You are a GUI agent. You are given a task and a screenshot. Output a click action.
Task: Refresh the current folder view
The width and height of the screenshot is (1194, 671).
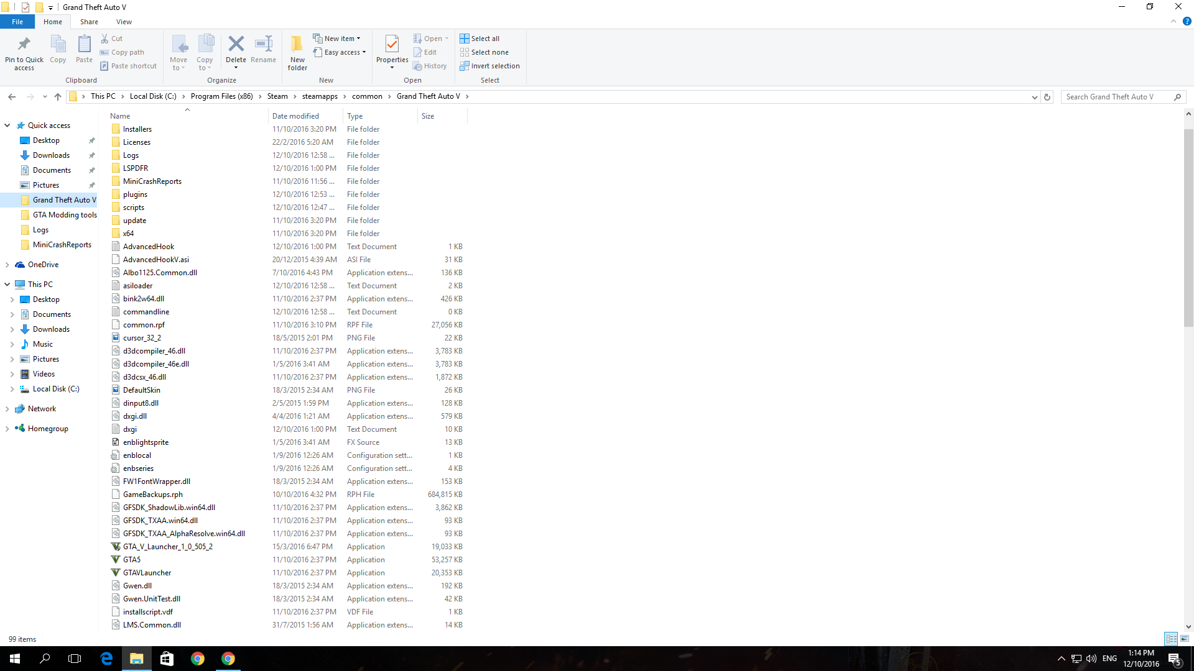pos(1047,97)
